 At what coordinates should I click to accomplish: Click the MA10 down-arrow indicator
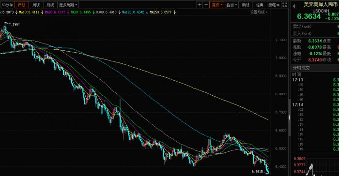pyautogui.click(x=42, y=12)
